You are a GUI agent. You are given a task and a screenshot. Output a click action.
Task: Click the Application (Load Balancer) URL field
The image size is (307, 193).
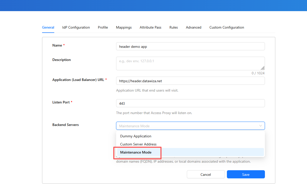pos(190,81)
